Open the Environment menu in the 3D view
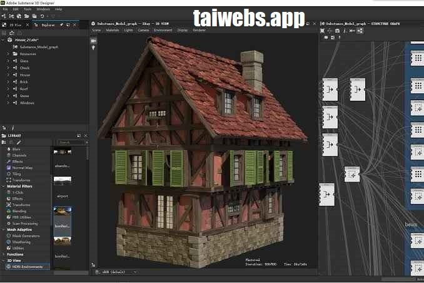 tap(163, 30)
